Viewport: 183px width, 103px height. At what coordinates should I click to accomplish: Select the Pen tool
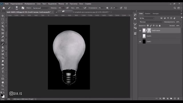[3, 68]
